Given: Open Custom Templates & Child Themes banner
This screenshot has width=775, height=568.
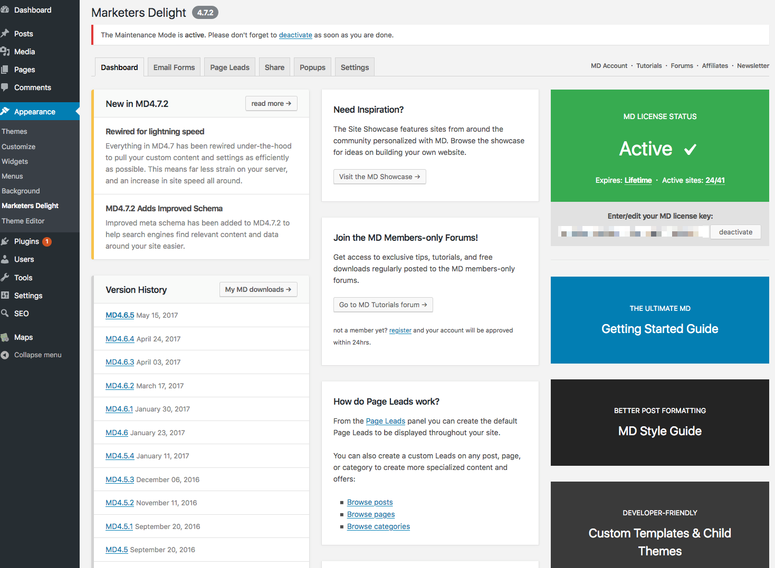Looking at the screenshot, I should 660,525.
